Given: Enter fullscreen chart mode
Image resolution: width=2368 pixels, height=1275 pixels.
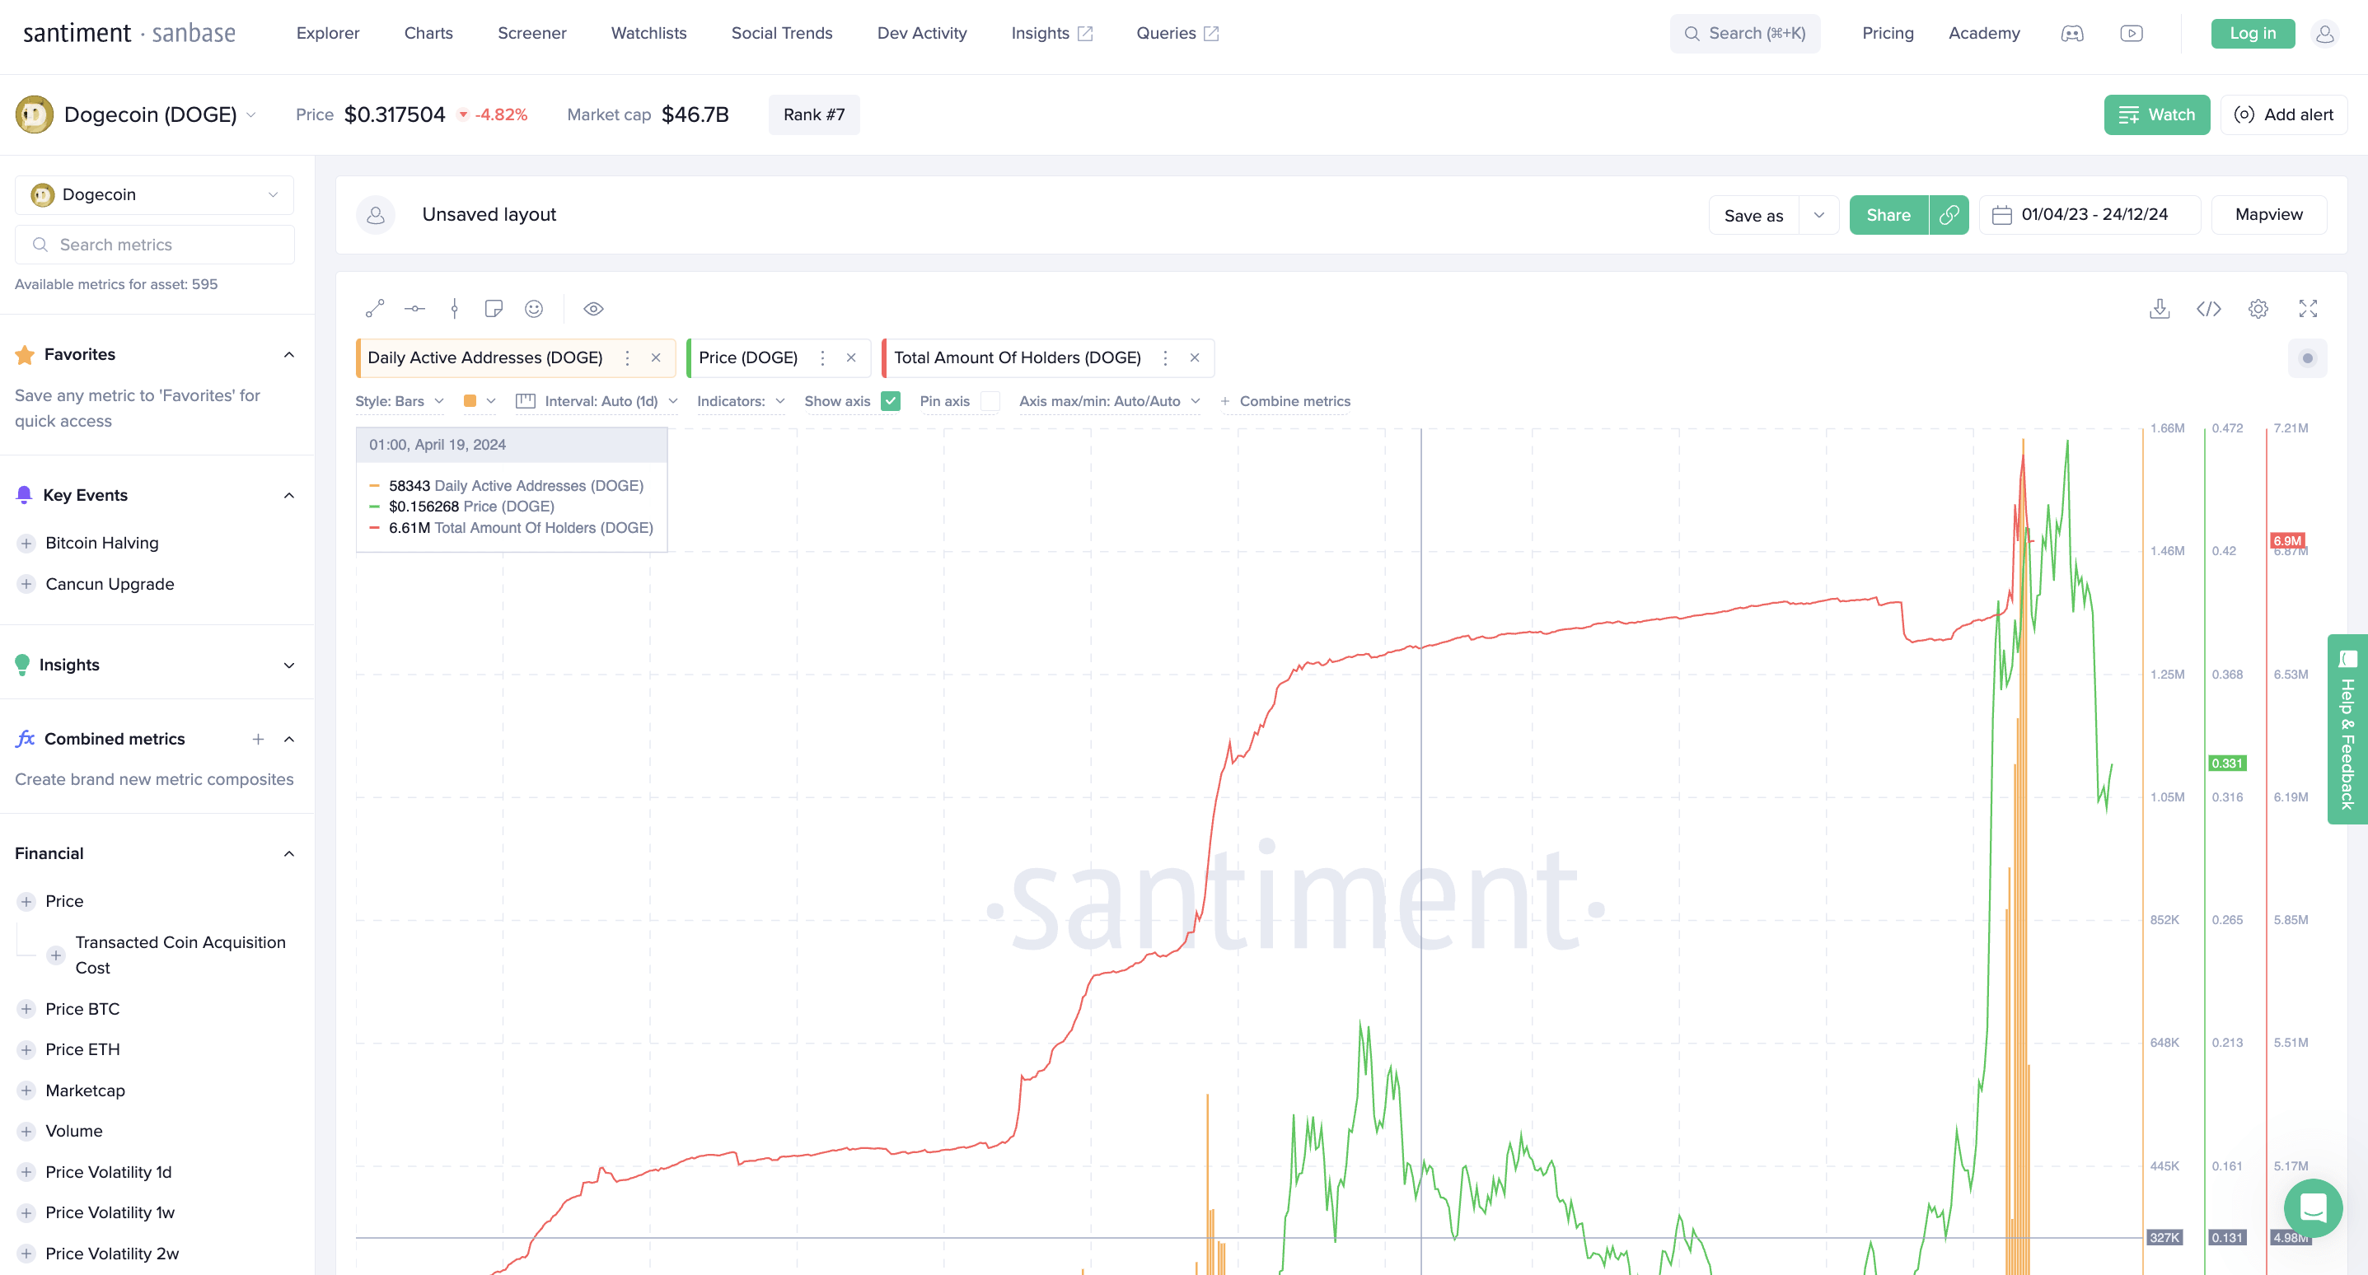Looking at the screenshot, I should point(2308,309).
